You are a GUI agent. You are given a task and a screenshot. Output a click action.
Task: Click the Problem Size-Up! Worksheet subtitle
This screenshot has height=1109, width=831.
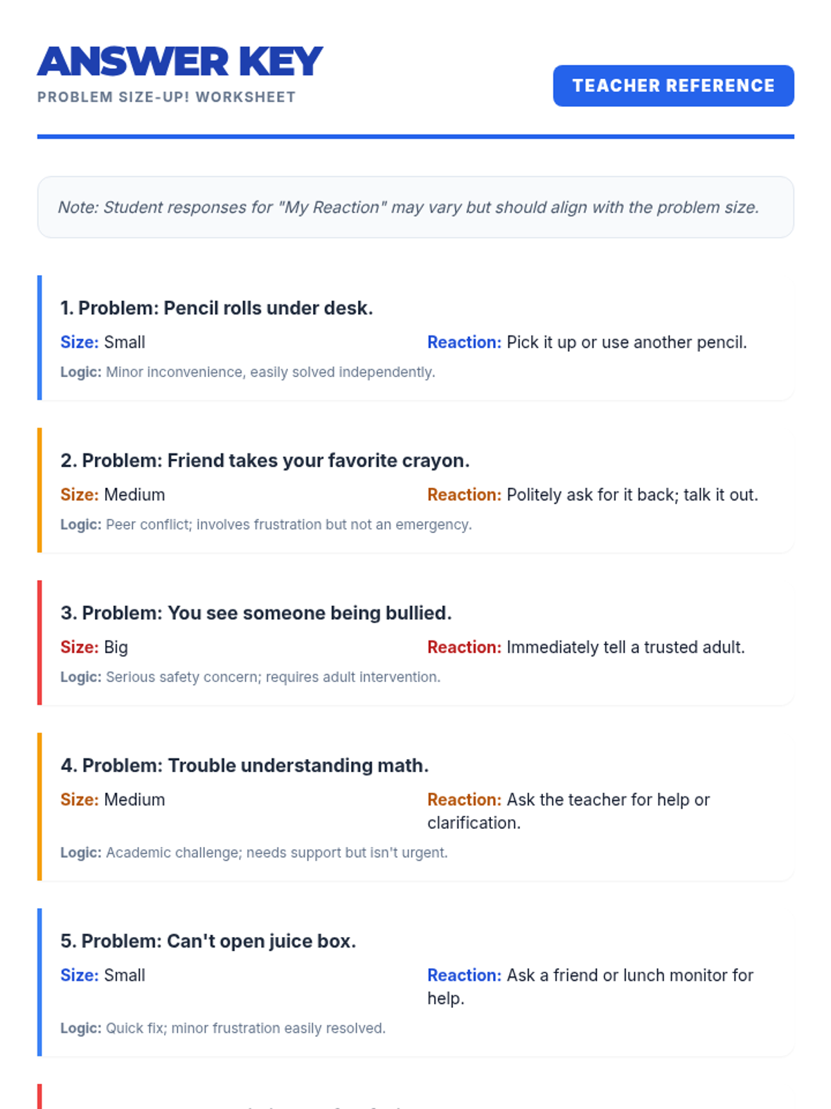[166, 97]
